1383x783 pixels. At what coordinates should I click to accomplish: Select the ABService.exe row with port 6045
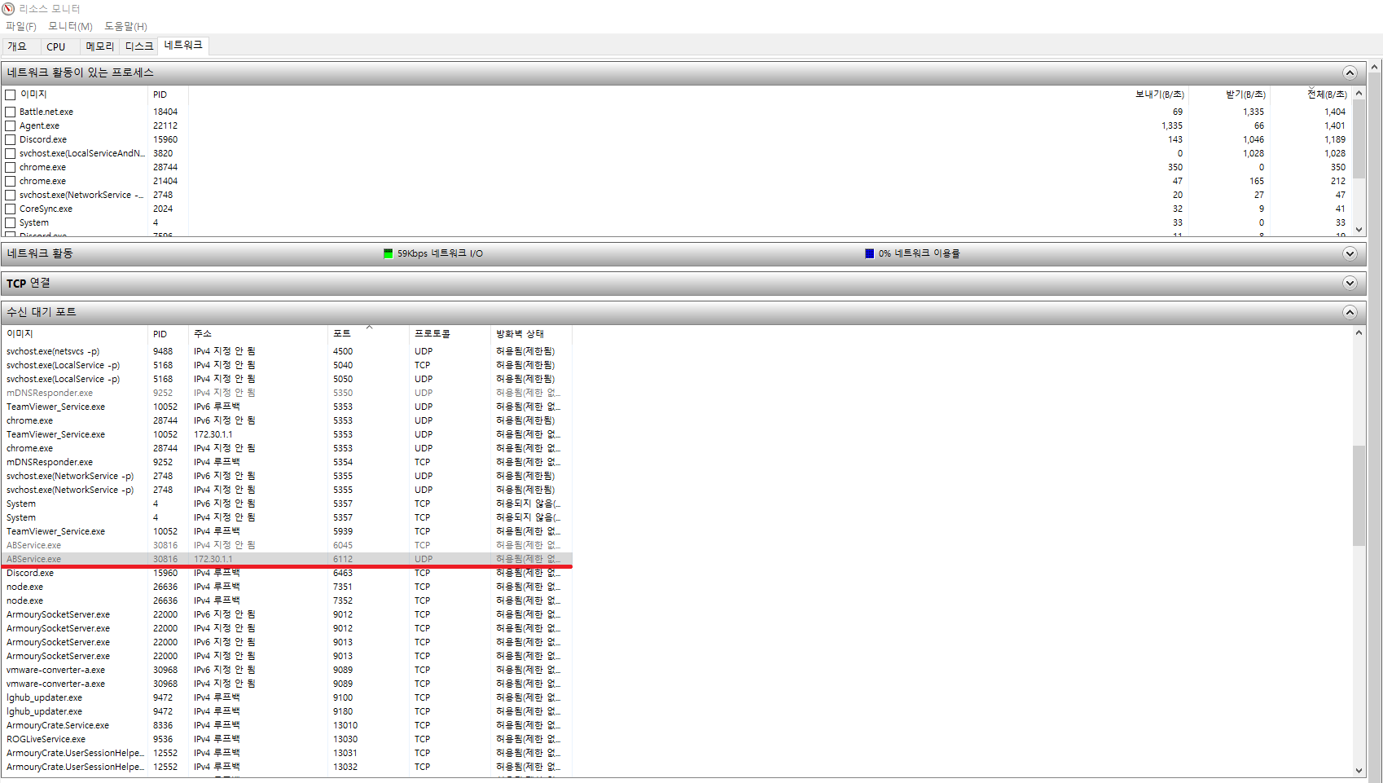(287, 545)
